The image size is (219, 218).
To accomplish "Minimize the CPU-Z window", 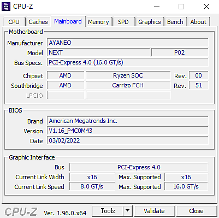I will coord(157,7).
